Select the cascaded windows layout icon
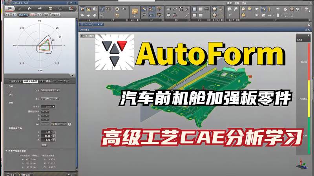This screenshot has height=176, width=314. tap(207, 9)
